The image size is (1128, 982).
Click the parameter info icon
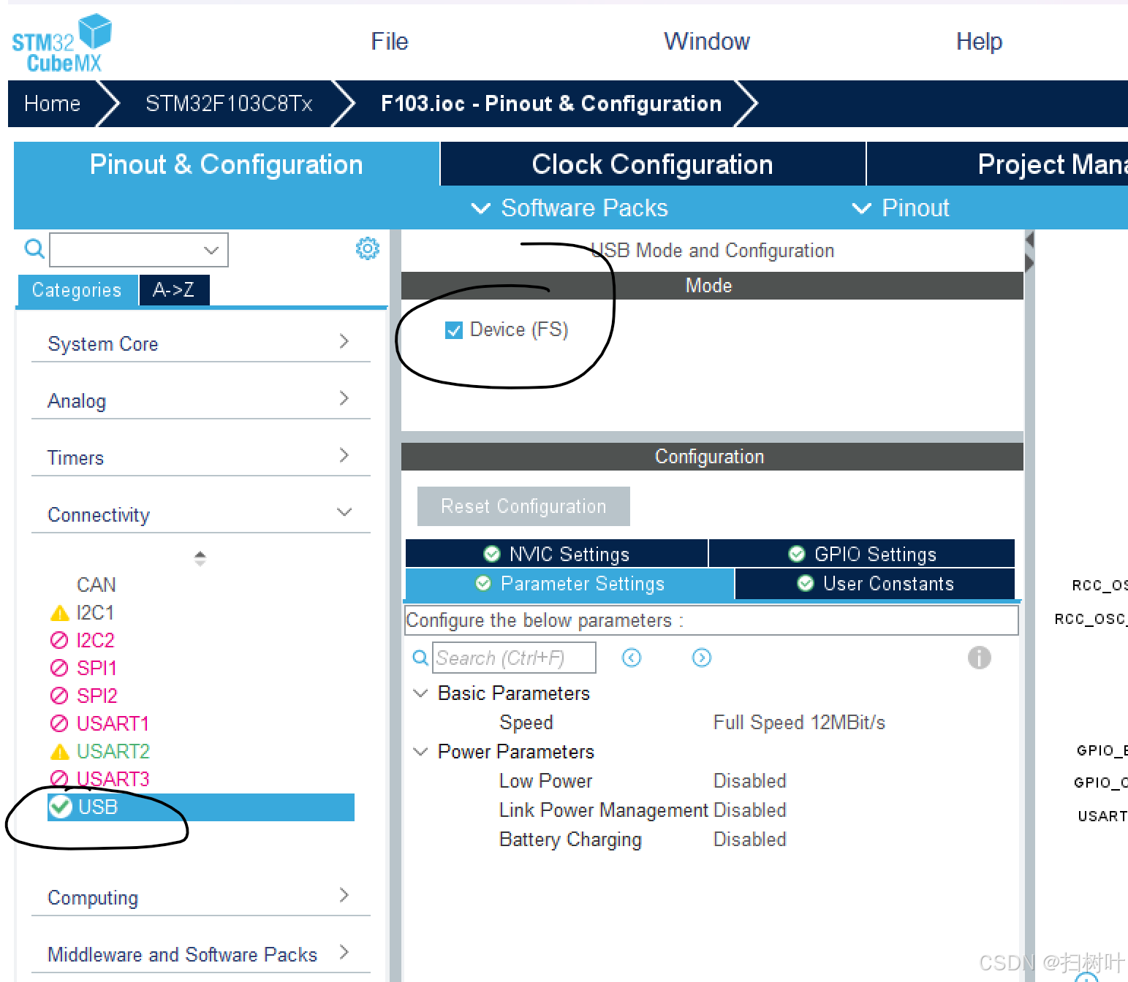click(x=980, y=658)
